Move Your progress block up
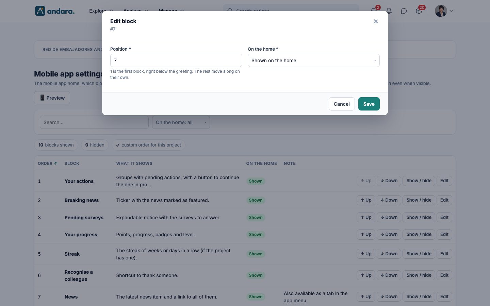The height and width of the screenshot is (306, 490). coord(366,235)
